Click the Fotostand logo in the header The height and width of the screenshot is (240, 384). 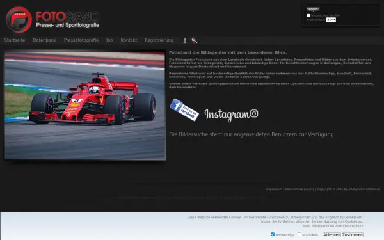[52, 20]
